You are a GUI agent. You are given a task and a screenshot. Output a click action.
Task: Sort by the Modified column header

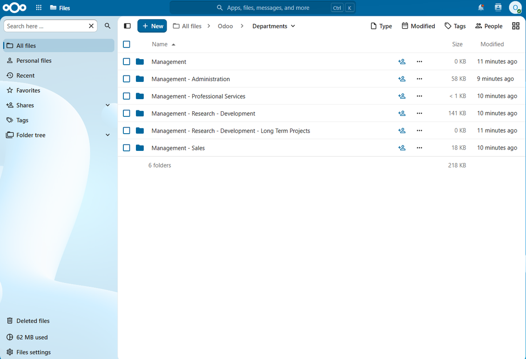point(492,44)
